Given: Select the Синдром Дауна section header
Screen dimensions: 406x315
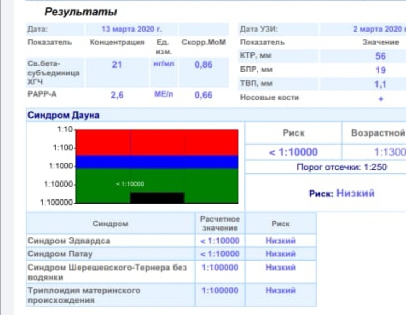Looking at the screenshot, I should pos(63,115).
